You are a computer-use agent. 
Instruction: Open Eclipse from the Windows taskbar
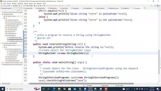coord(90,89)
